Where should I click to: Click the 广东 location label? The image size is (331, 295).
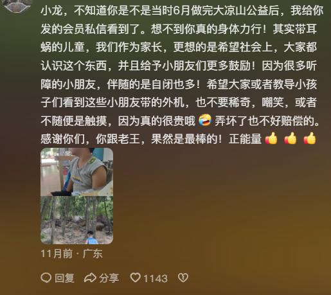pyautogui.click(x=93, y=254)
